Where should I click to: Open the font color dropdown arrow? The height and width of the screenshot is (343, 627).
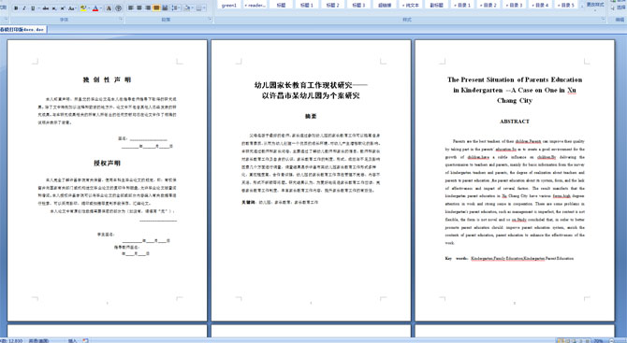(101, 8)
